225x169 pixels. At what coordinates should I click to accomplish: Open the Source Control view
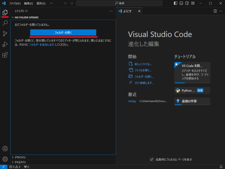point(5,34)
